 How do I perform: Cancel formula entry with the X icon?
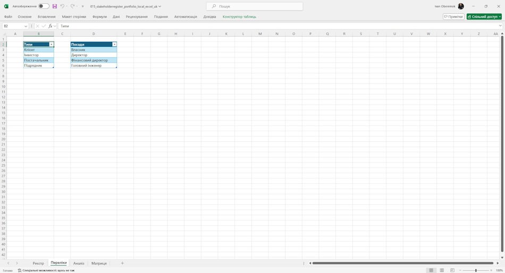[37, 26]
